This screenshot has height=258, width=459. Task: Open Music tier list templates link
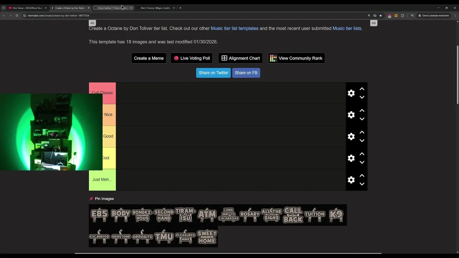coord(235,28)
